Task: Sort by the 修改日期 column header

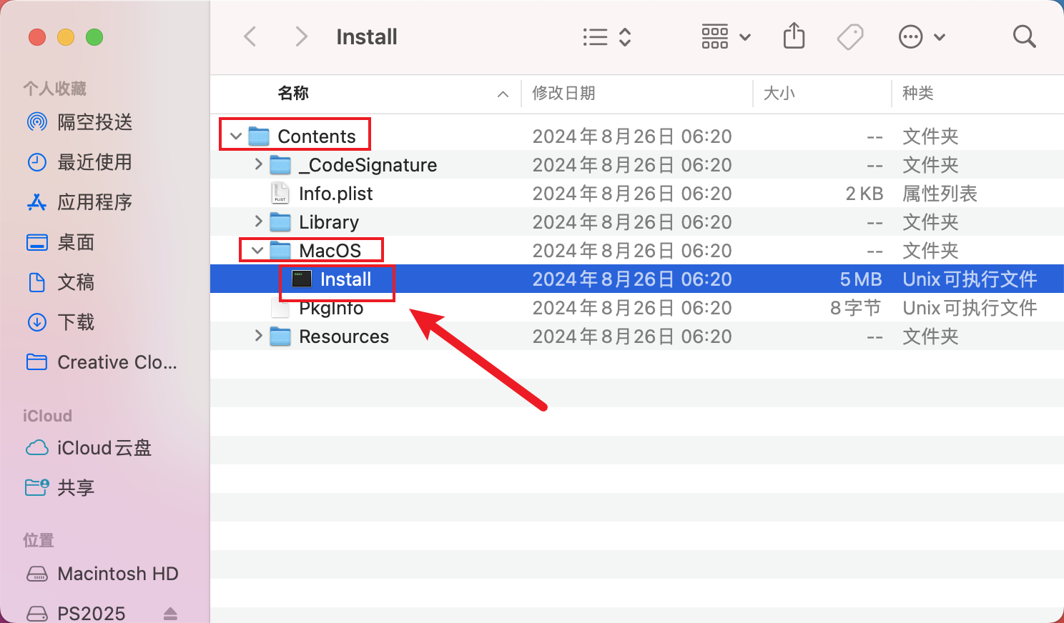Action: pyautogui.click(x=563, y=94)
